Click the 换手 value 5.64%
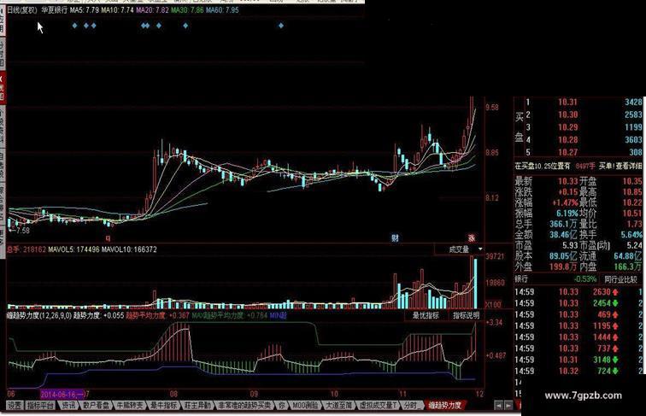646x416 pixels. [x=631, y=235]
